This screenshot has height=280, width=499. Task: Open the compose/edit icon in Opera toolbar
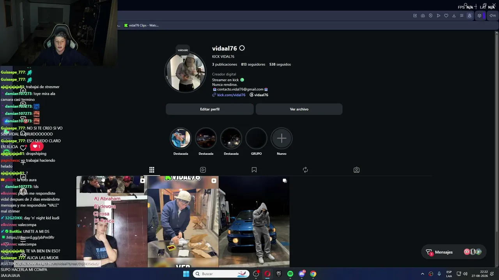(x=415, y=16)
